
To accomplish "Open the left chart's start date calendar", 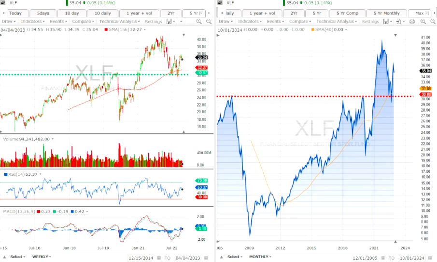I will [159, 258].
